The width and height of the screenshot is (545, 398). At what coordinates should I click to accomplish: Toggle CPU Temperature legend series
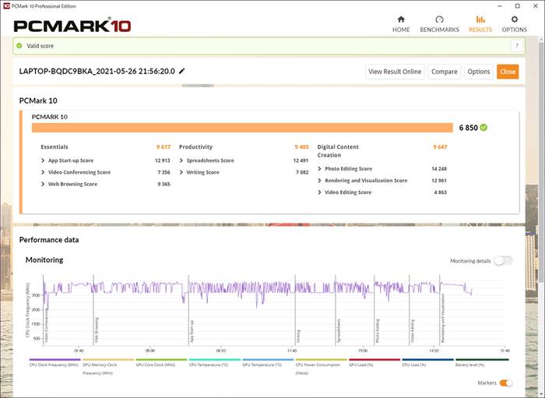coord(214,364)
